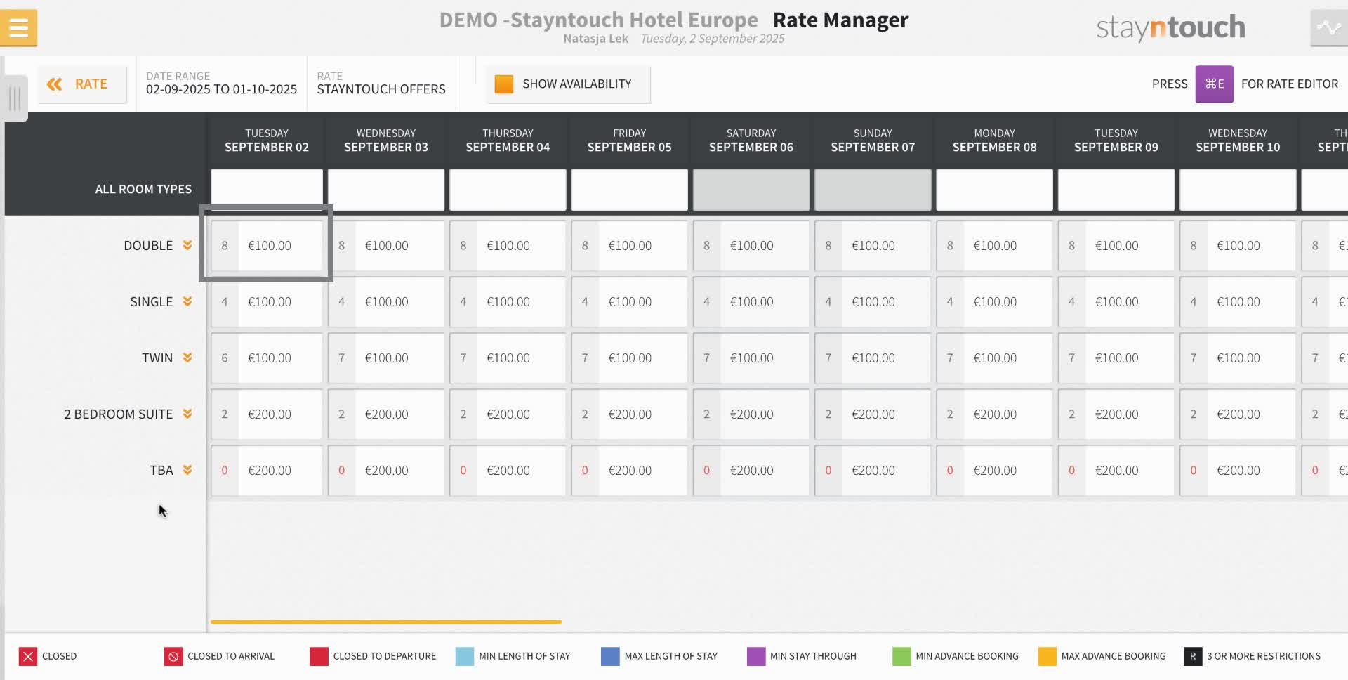Click the Min Advance Booking green swatch
This screenshot has height=680, width=1348.
pyautogui.click(x=901, y=656)
